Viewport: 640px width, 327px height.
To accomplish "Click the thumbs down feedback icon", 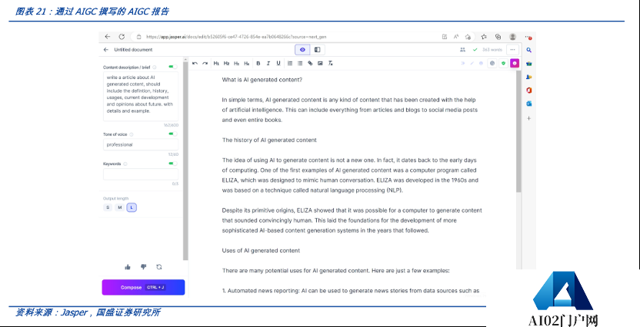I will pyautogui.click(x=143, y=267).
